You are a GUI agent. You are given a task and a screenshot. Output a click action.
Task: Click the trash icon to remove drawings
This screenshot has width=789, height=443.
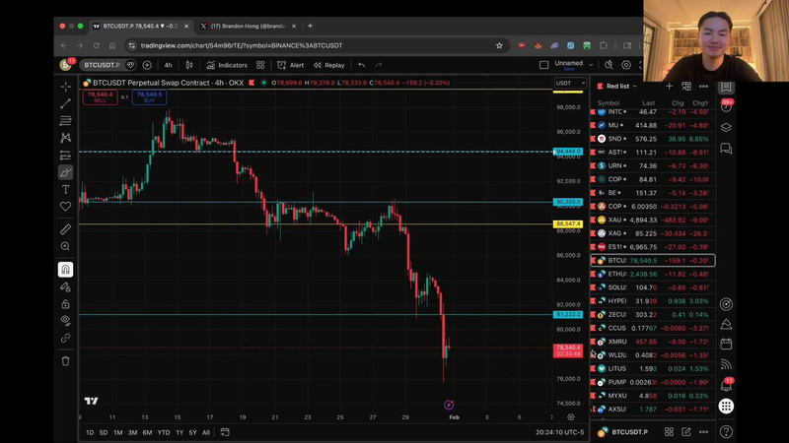click(66, 361)
